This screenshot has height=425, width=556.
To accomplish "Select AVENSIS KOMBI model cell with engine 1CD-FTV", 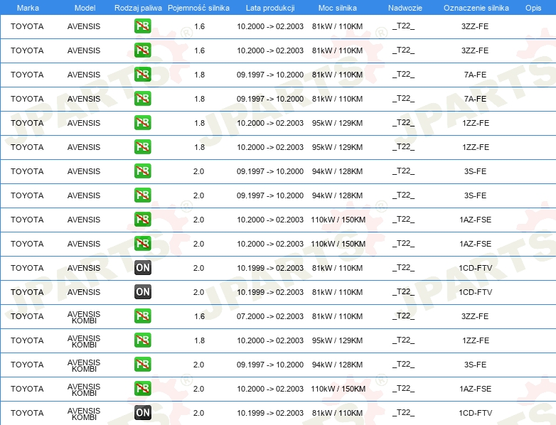I will 84,414.
